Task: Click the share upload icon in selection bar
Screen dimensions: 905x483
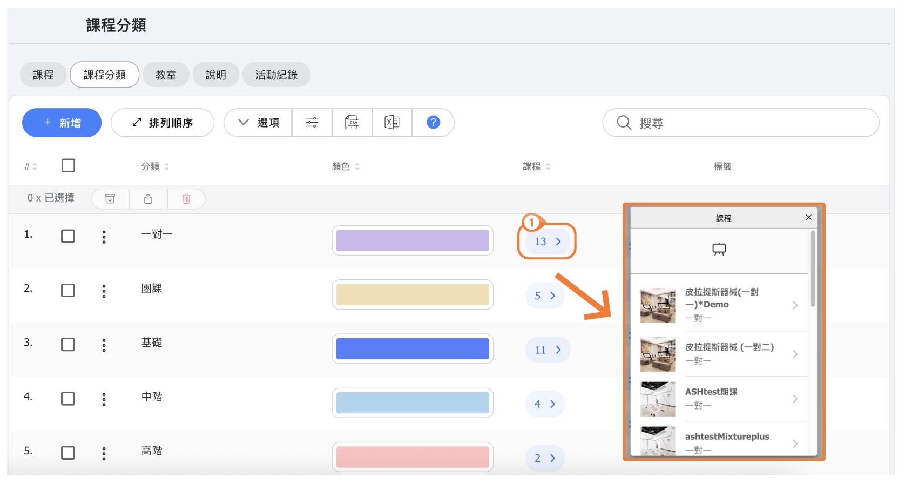Action: click(x=148, y=199)
